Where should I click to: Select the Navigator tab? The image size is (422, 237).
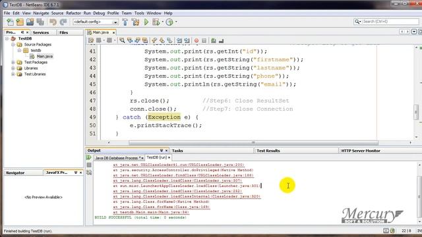pyautogui.click(x=15, y=172)
